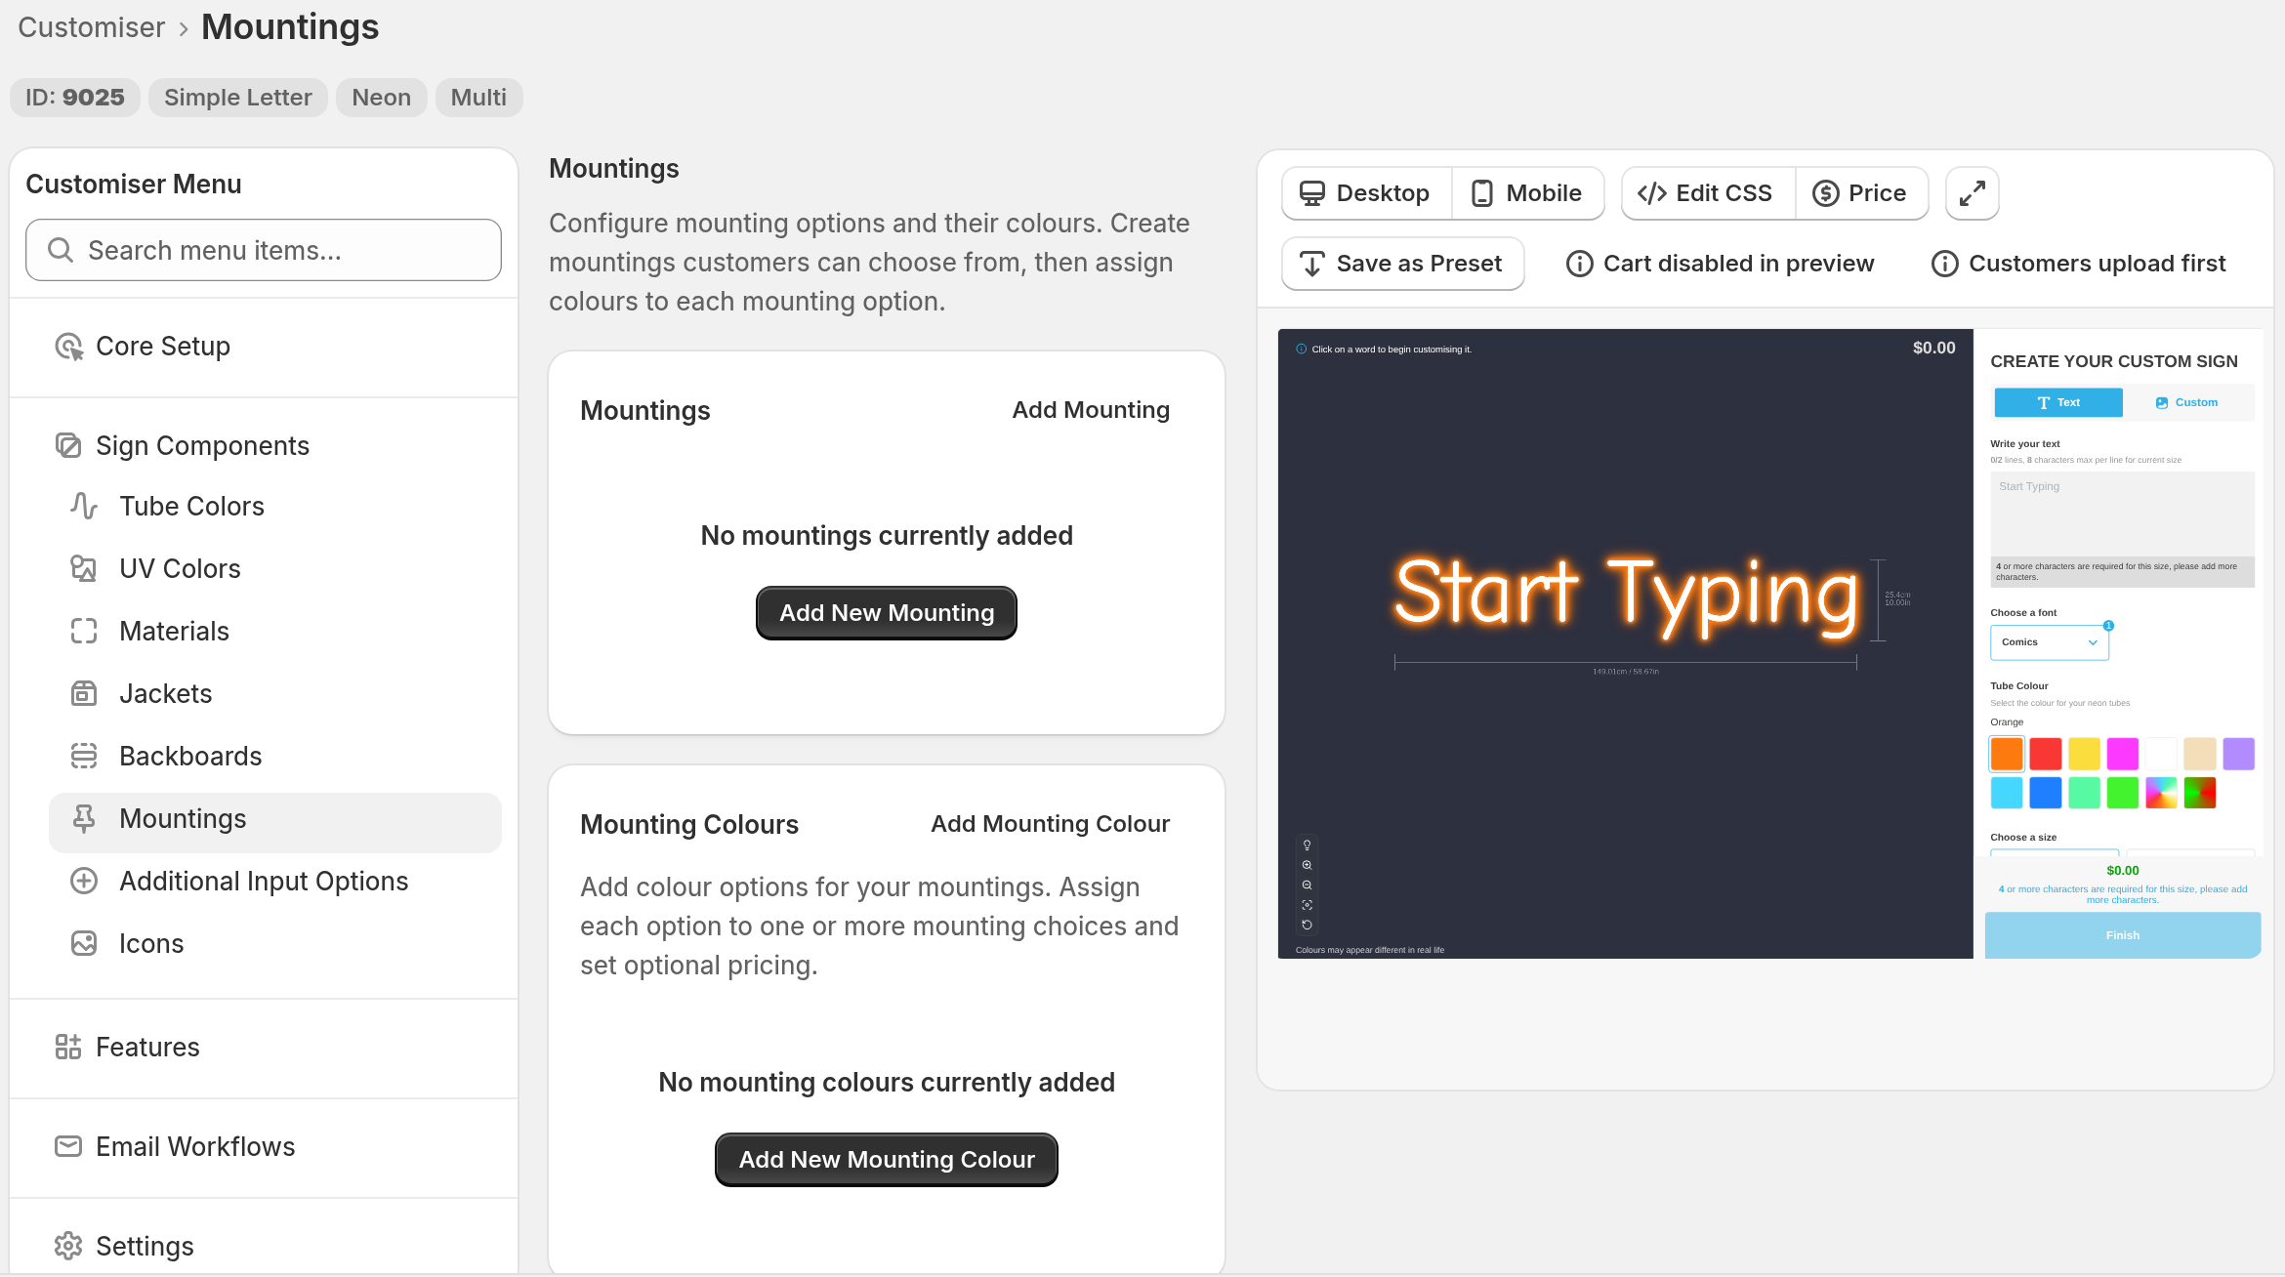Click the Add Mounting Colour link
The height and width of the screenshot is (1277, 2285).
[x=1050, y=824]
